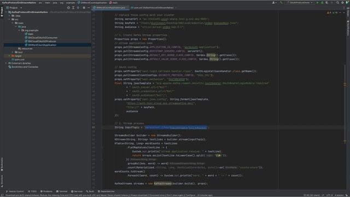
Task: Click UTF-8 encoding in status bar
Action: tap(329, 195)
